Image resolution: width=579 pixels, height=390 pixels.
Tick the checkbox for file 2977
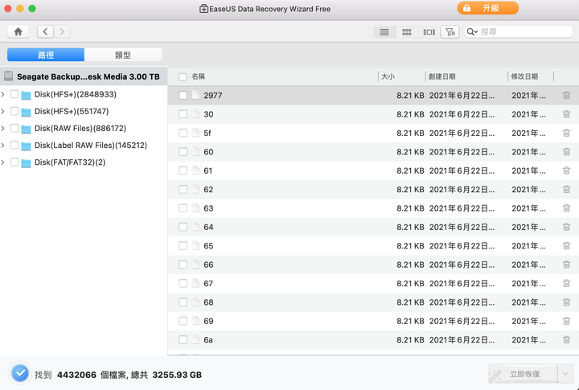[x=183, y=95]
